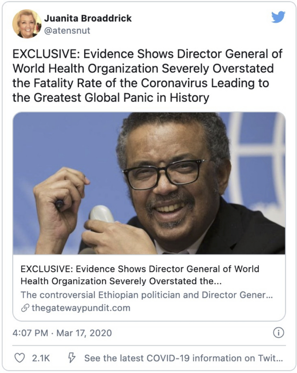This screenshot has width=297, height=373.
Task: Click the 2.1K likes count
Action: coord(41,358)
